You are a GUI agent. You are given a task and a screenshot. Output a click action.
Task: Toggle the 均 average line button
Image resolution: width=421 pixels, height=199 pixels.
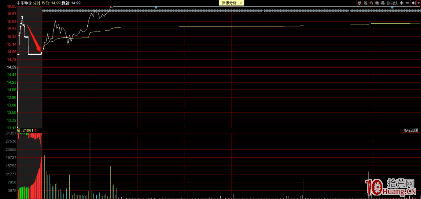[371, 3]
